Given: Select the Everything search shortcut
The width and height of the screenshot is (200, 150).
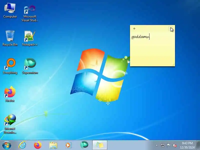Looking at the screenshot, I should [10, 66].
